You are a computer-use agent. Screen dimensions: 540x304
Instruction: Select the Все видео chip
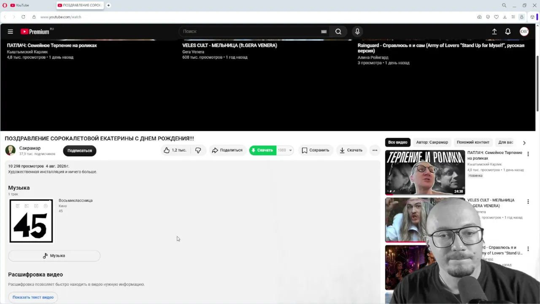tap(398, 142)
